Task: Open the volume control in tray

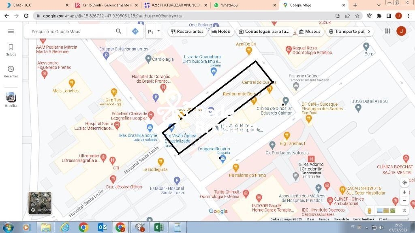Action: 381,227
